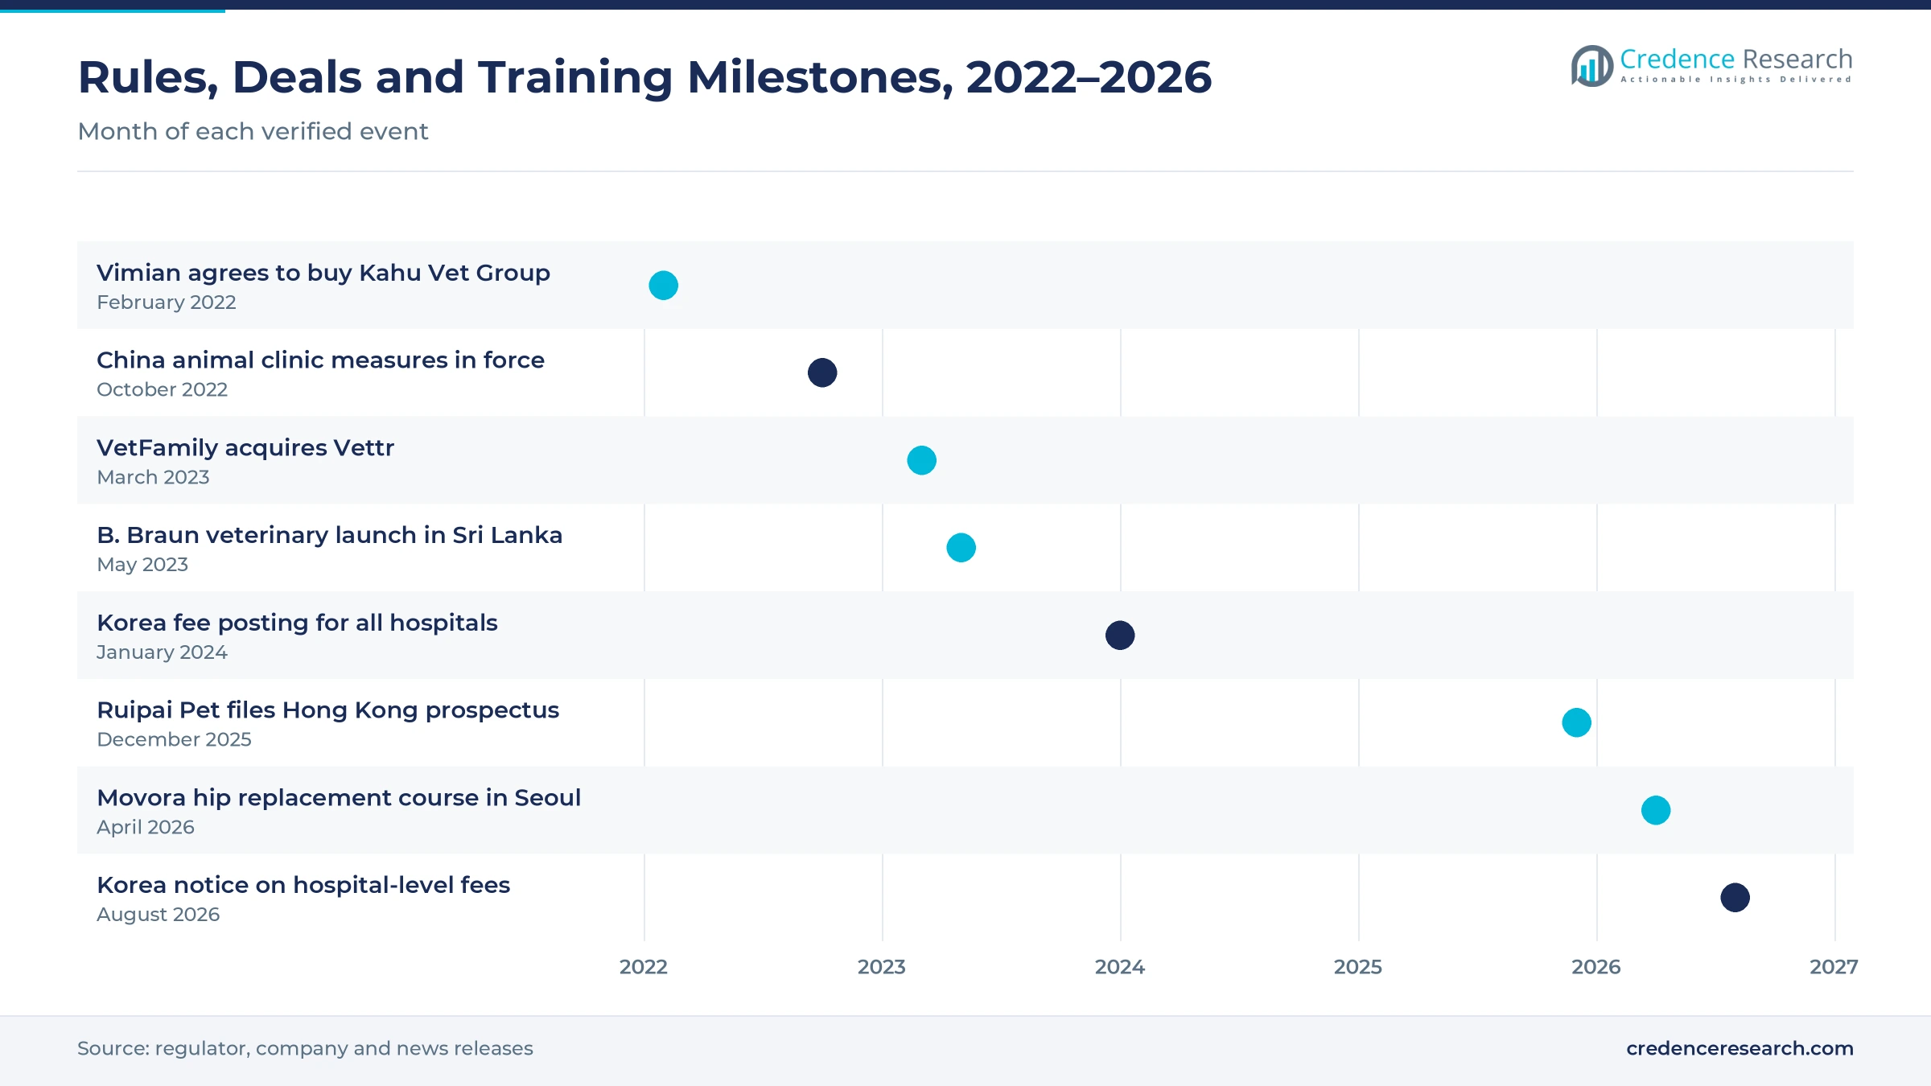
Task: Click the 2022 axis label
Action: point(644,967)
